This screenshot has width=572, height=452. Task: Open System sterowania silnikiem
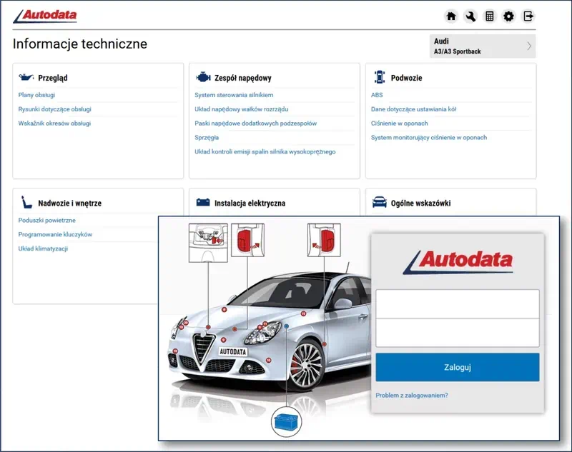point(234,95)
